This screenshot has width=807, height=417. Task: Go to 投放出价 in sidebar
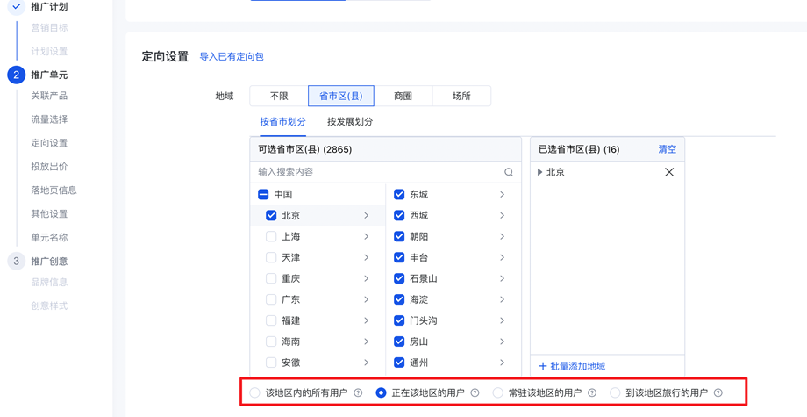(49, 167)
